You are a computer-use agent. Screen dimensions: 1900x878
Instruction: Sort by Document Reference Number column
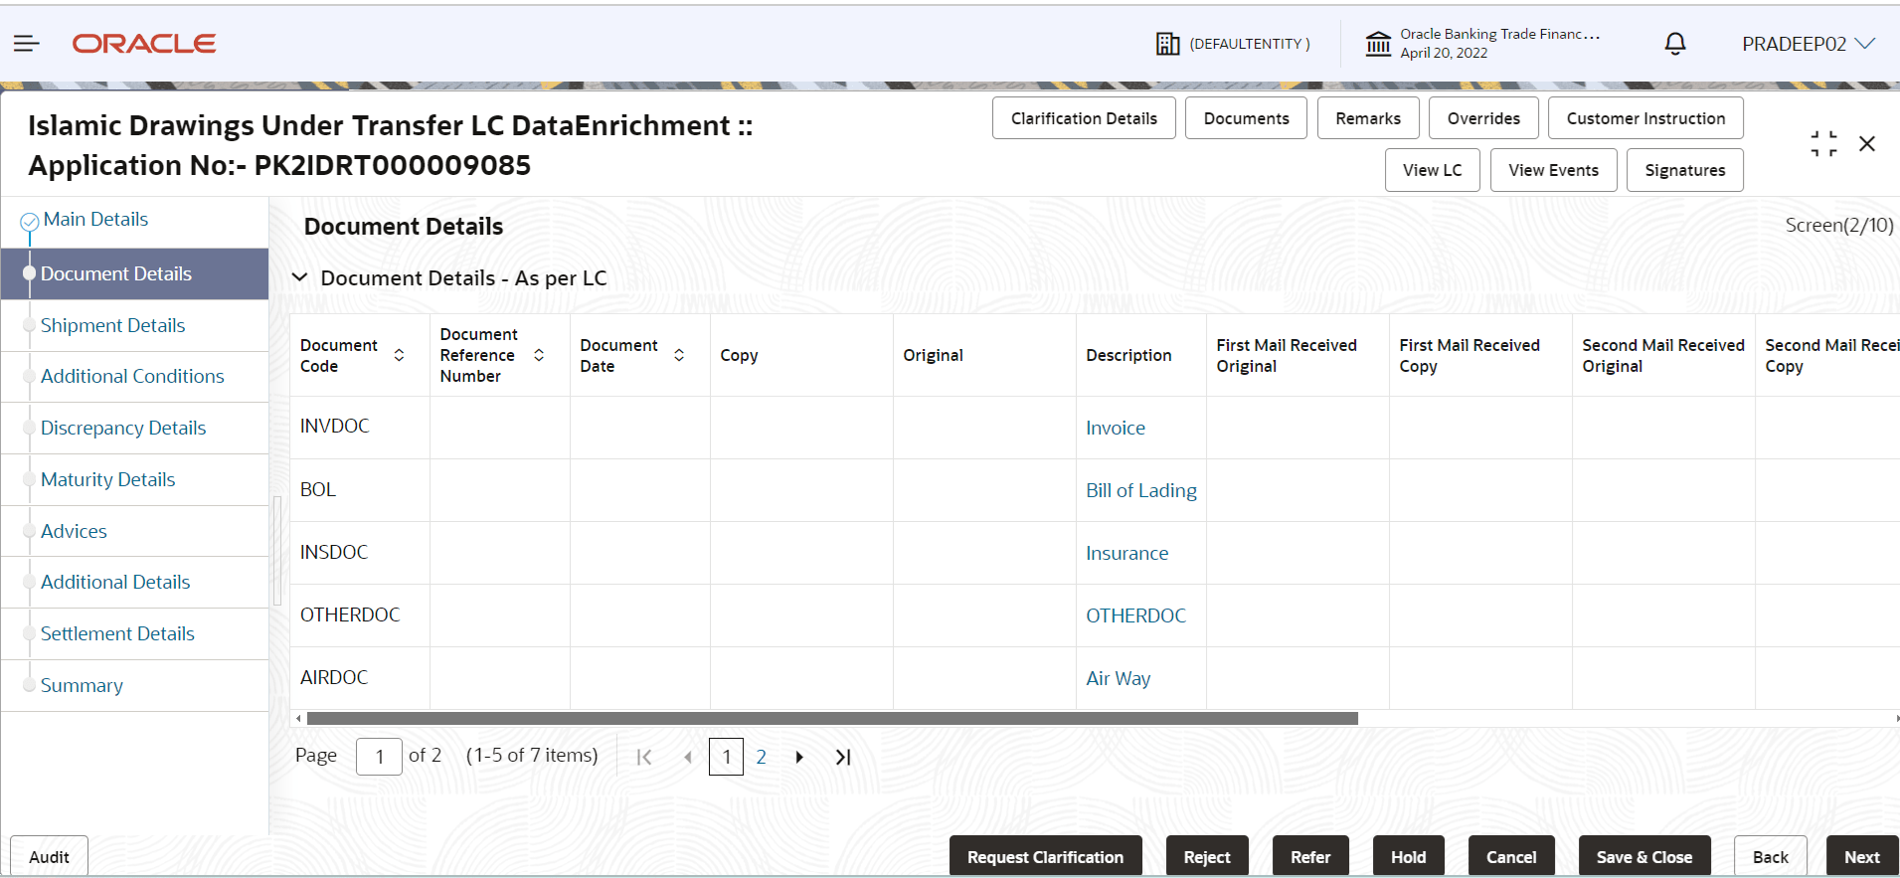539,355
